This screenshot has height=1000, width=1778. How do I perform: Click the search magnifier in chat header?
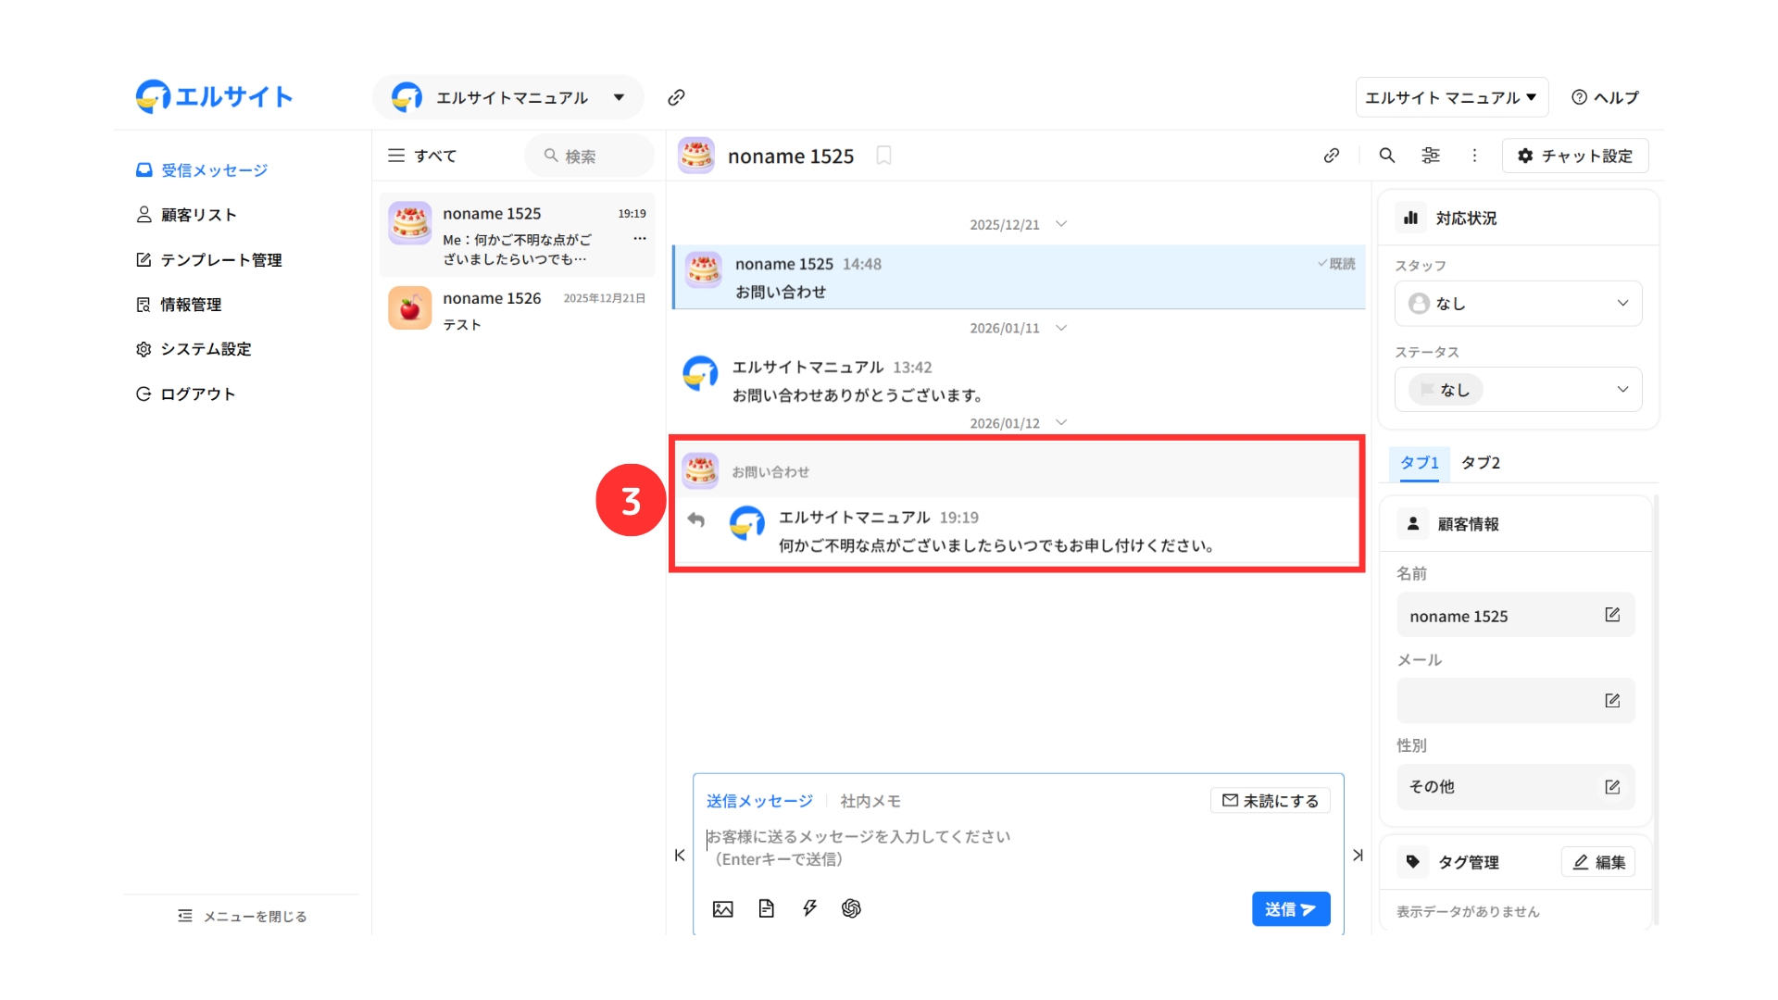(1386, 156)
